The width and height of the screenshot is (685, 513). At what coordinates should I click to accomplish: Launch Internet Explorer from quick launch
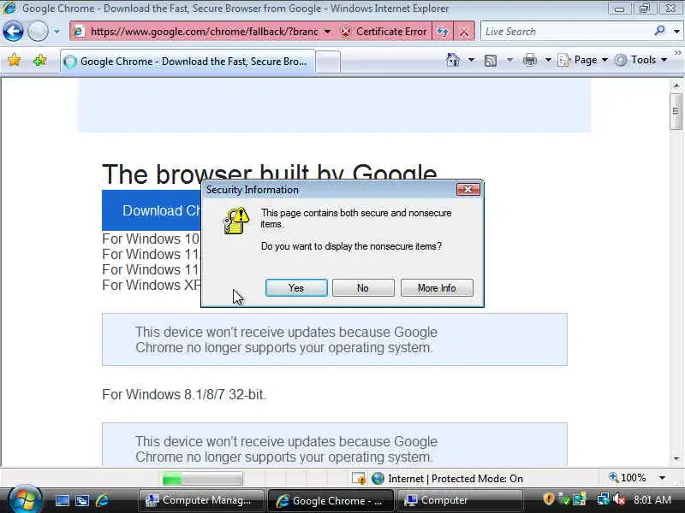tap(102, 500)
